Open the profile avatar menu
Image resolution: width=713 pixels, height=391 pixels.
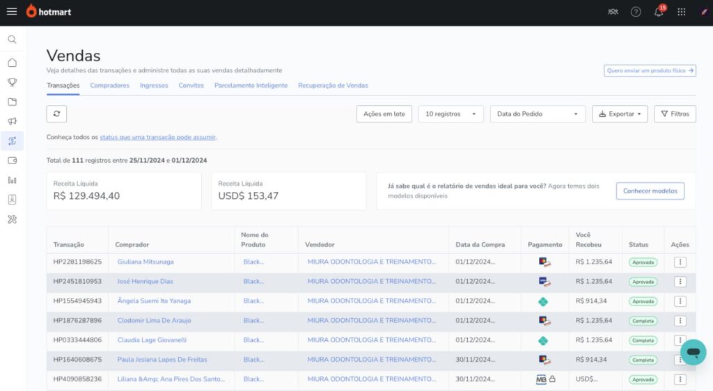coord(704,12)
